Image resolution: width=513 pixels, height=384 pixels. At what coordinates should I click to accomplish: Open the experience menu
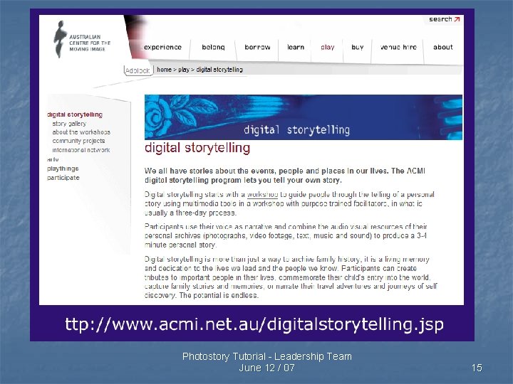162,47
